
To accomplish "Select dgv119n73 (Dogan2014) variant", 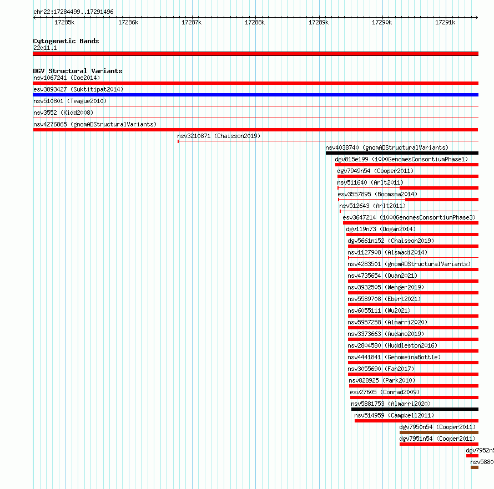I will 381,229.
